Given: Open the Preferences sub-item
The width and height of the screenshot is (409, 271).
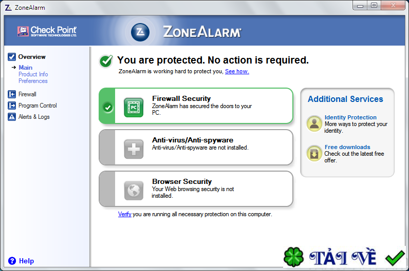Looking at the screenshot, I should [33, 81].
